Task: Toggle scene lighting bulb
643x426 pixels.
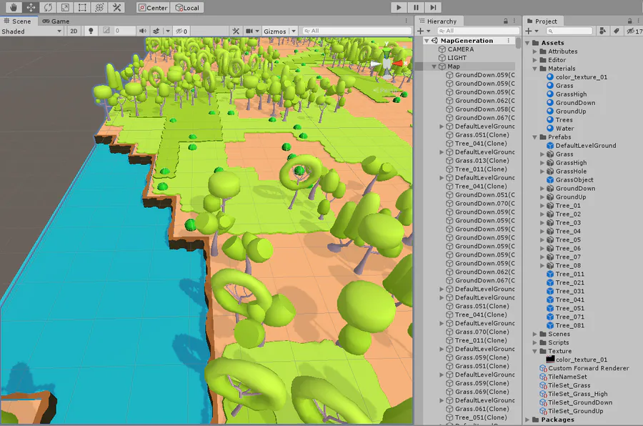Action: (x=91, y=31)
